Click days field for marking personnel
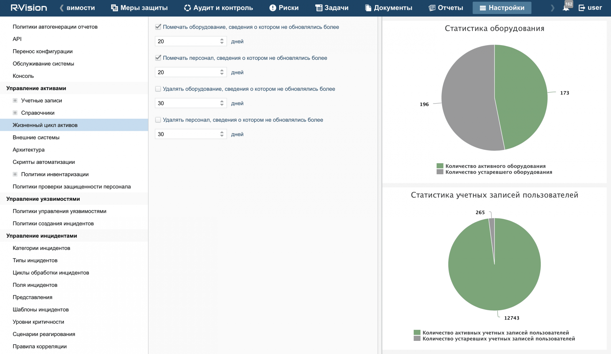 click(x=186, y=72)
